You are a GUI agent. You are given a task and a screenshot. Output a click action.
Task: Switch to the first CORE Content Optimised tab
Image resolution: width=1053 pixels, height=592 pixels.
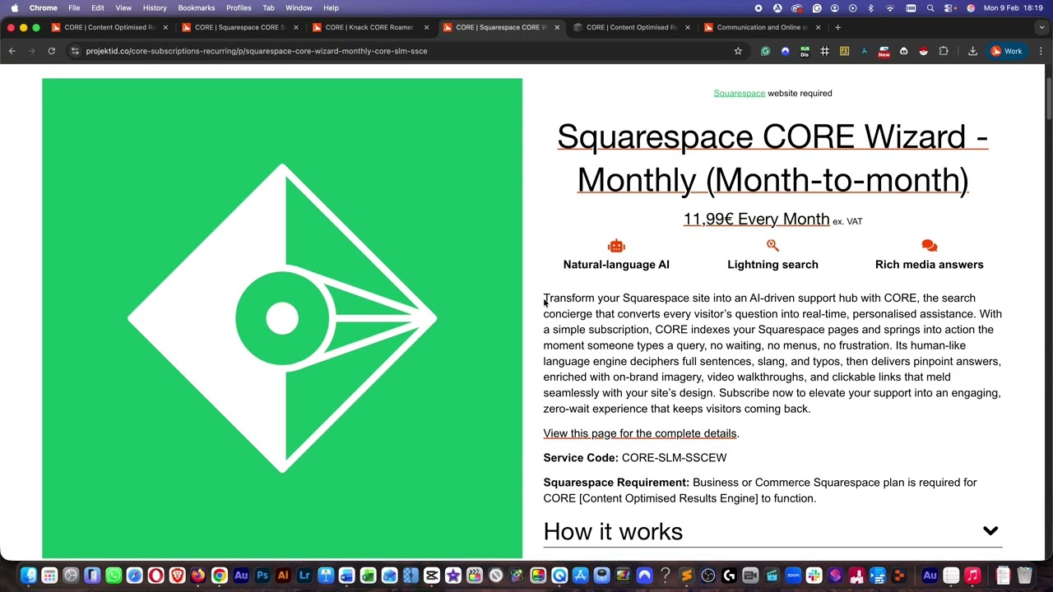[x=109, y=27]
